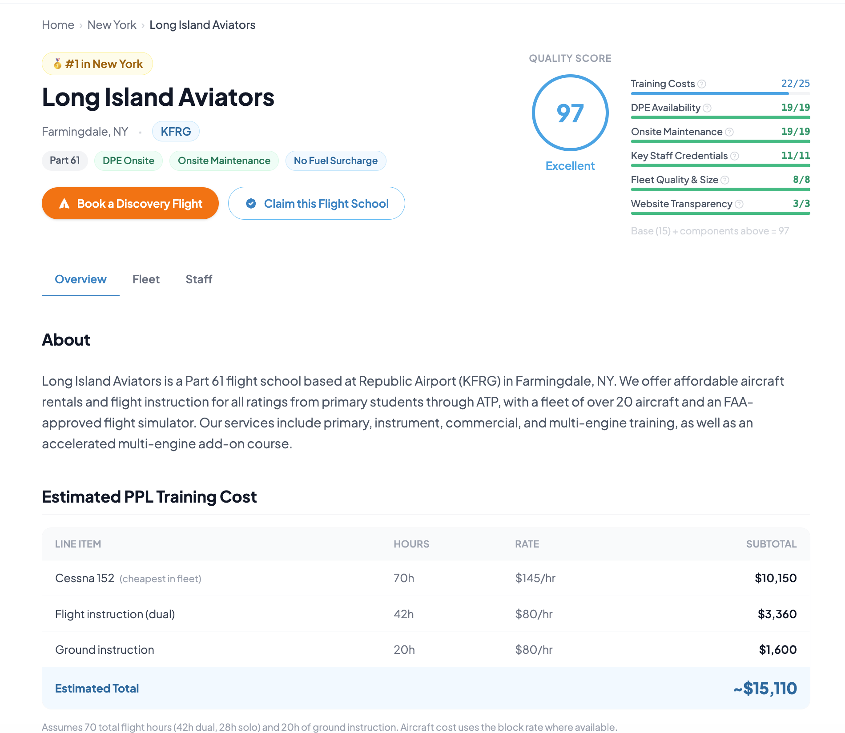Click the Website Transparency help icon

click(739, 204)
